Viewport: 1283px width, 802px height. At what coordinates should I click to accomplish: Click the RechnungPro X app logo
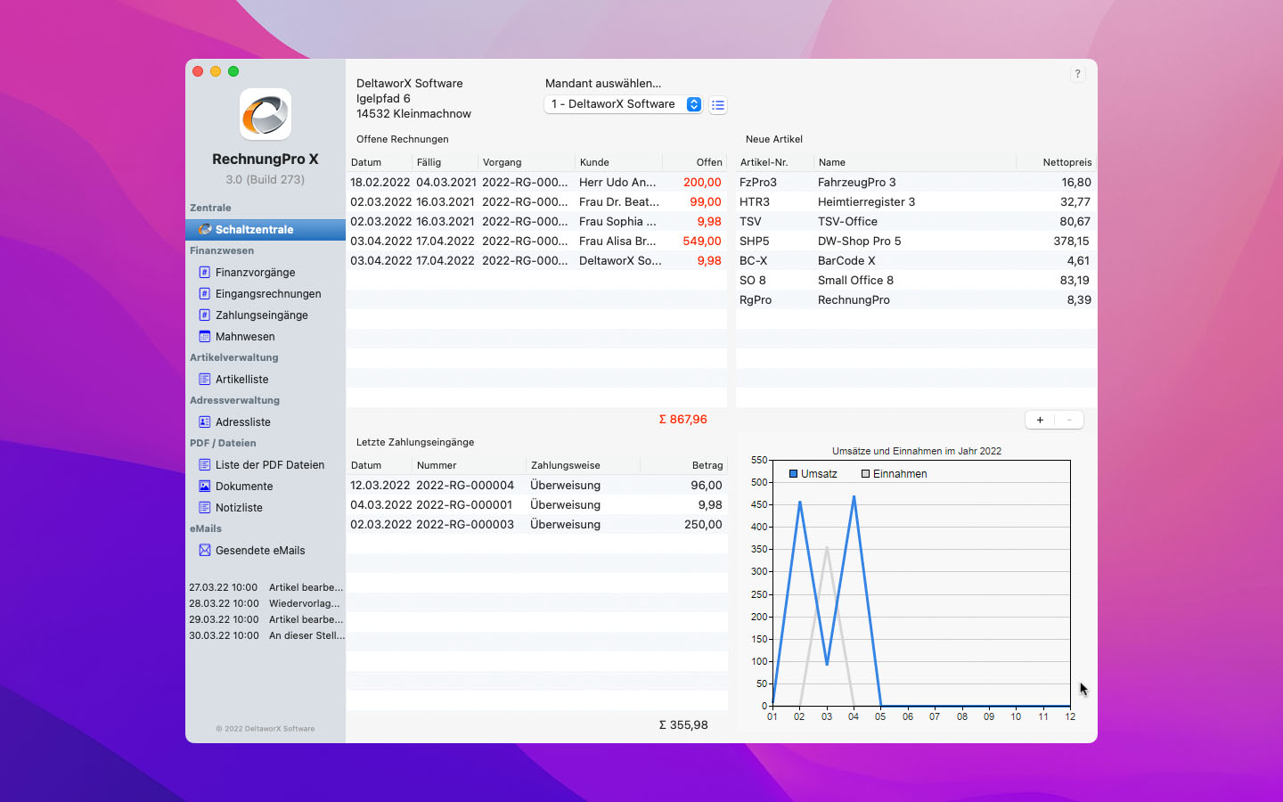tap(266, 114)
